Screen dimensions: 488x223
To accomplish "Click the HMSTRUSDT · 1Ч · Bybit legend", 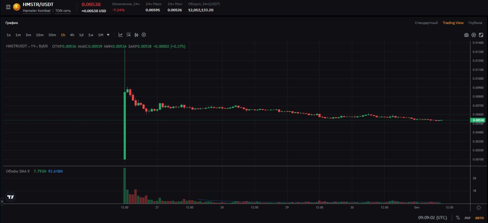I will pos(27,46).
